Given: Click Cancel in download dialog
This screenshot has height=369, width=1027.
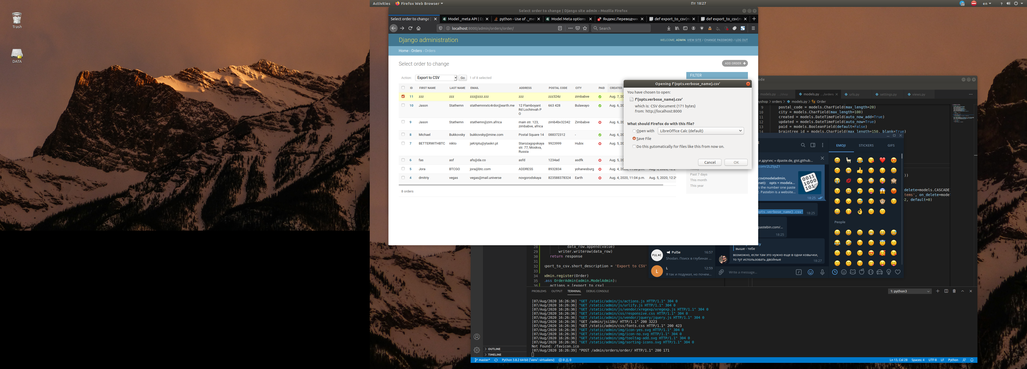Looking at the screenshot, I should tap(710, 162).
